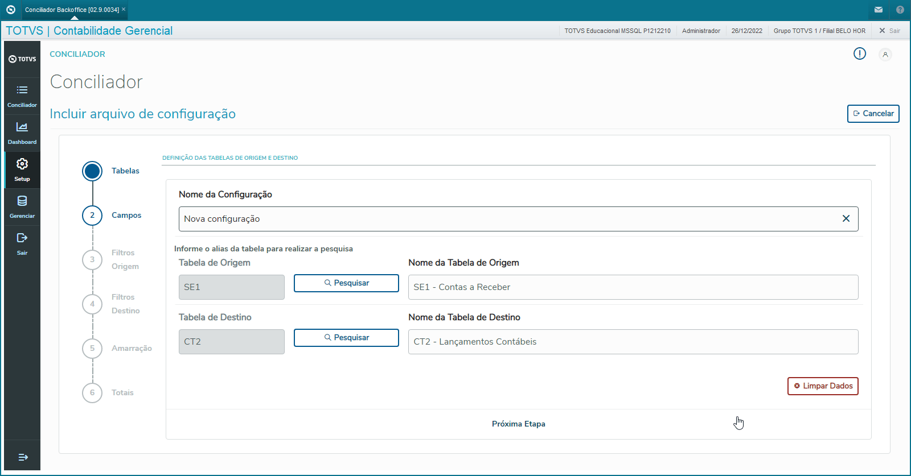911x476 pixels.
Task: Open the Dashboard sidebar section
Action: click(22, 133)
